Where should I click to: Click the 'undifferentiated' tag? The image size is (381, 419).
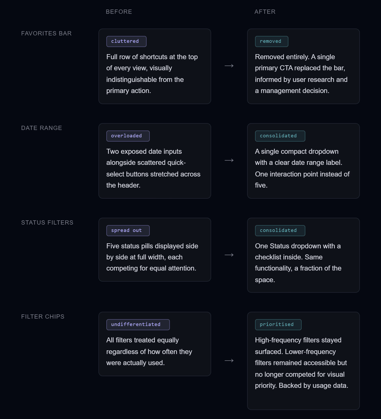138,325
